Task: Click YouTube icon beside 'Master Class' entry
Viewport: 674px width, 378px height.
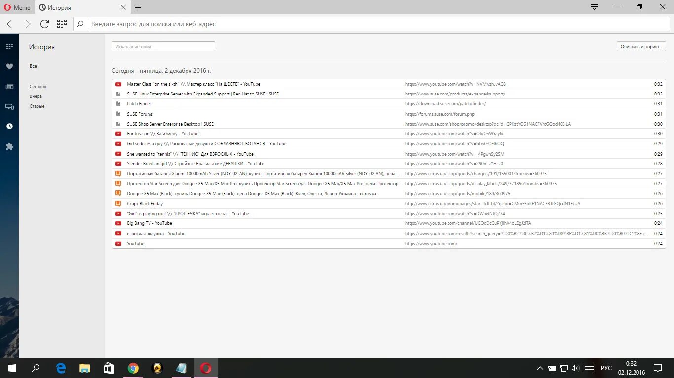Action: coord(118,84)
